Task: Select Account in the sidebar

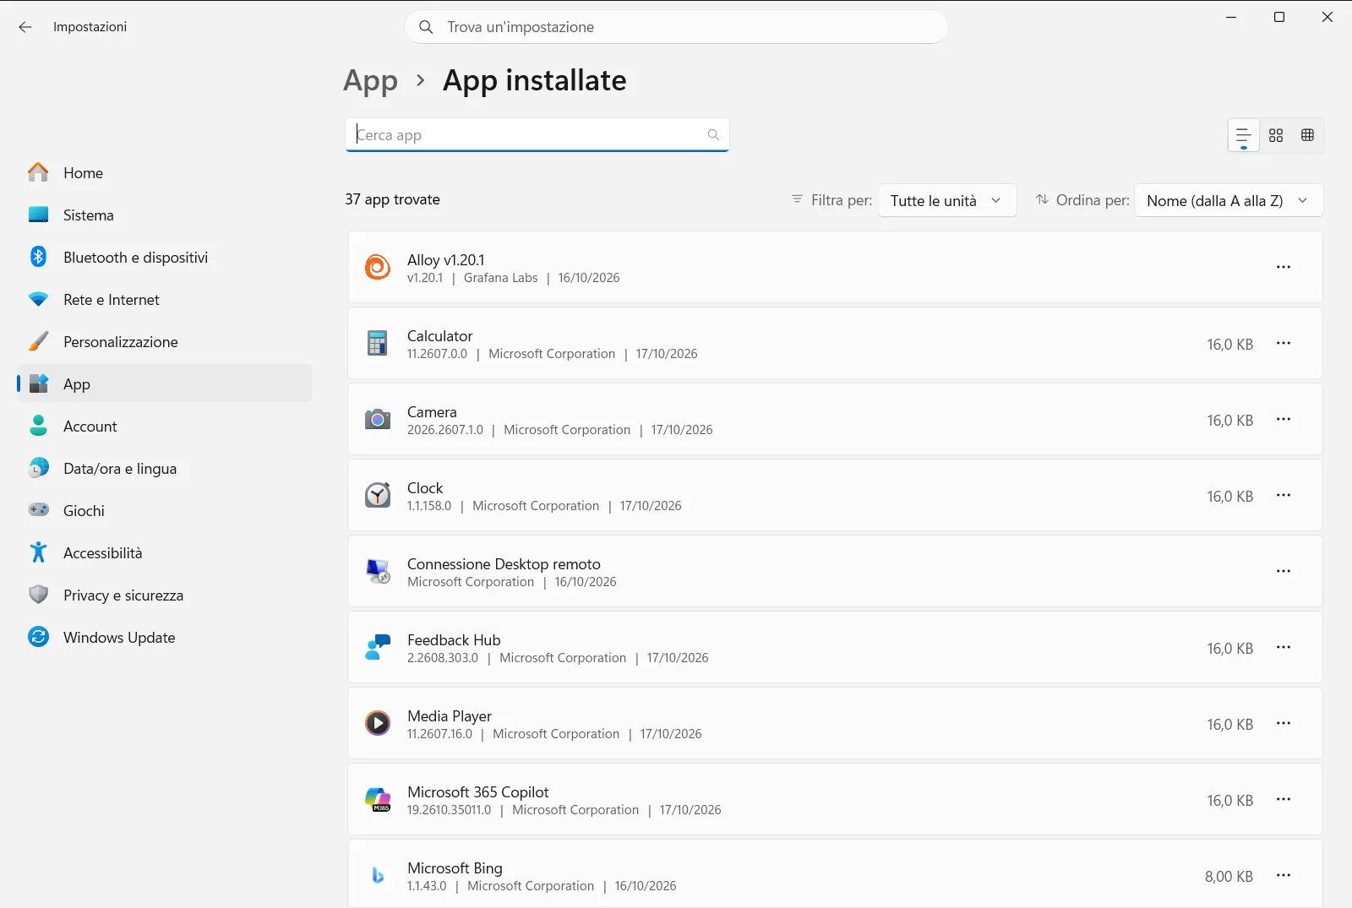Action: click(x=165, y=426)
